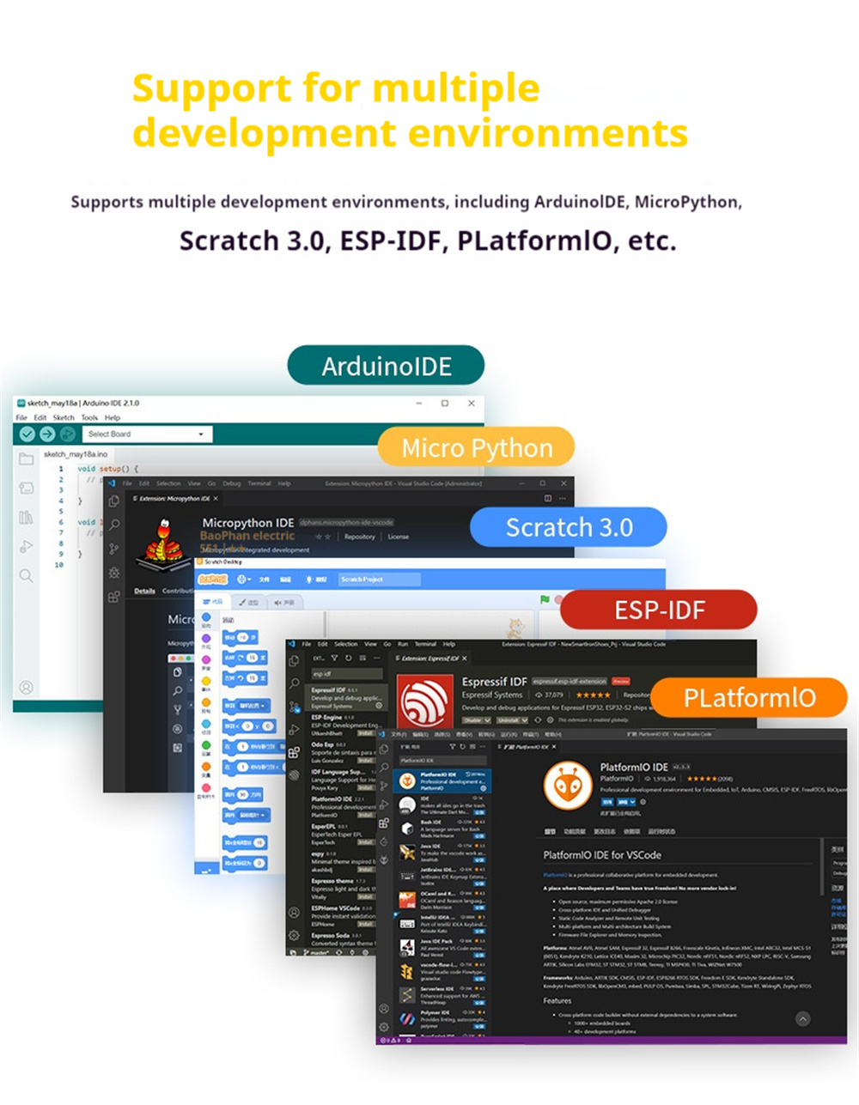Open Terminal menu in the Espressif IDF window
859x1105 pixels.
click(x=425, y=644)
